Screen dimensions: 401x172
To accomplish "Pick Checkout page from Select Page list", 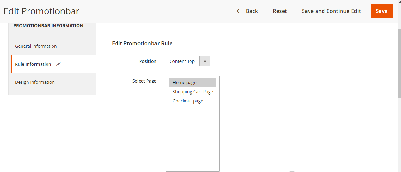I will pyautogui.click(x=188, y=101).
